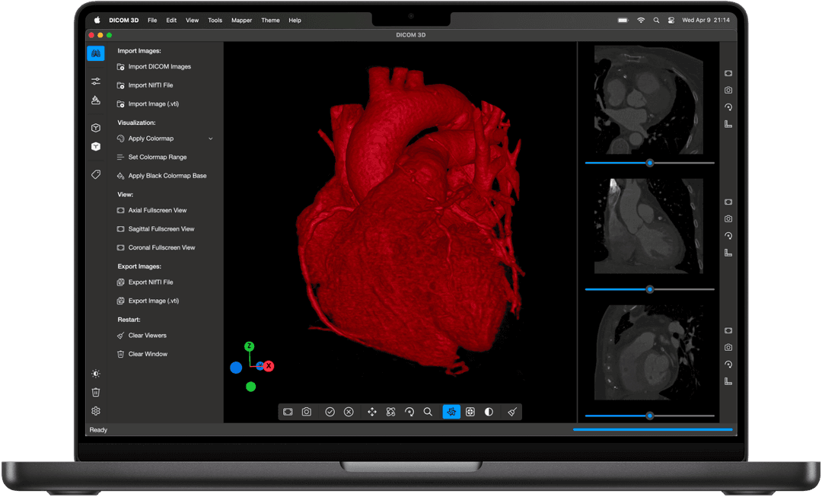The height and width of the screenshot is (497, 822).
Task: Click bottom slice viewer slider handle
Action: [x=649, y=416]
